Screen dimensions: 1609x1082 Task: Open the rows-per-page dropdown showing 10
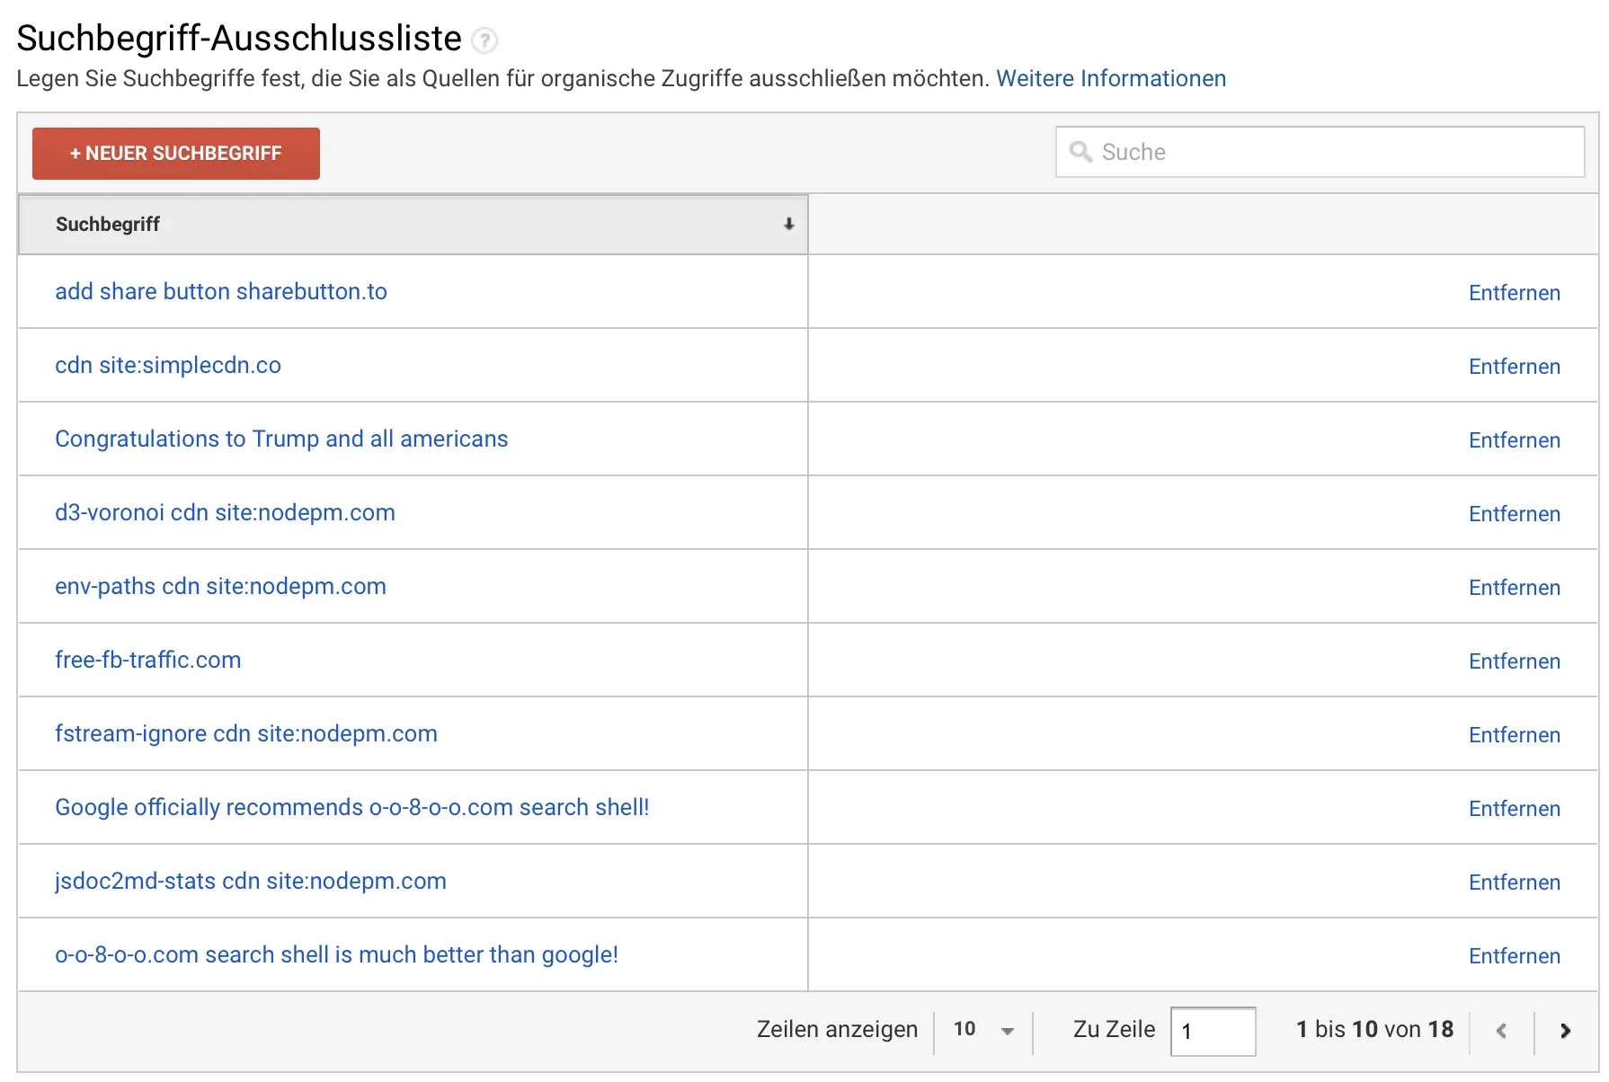click(983, 1030)
